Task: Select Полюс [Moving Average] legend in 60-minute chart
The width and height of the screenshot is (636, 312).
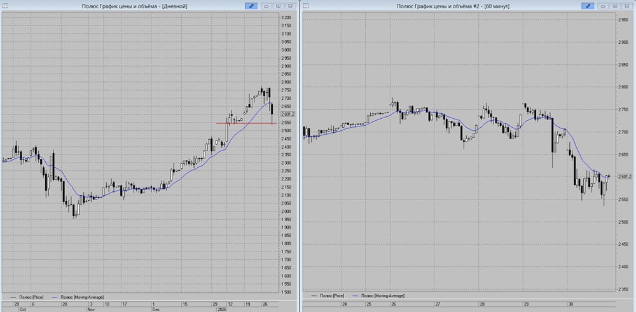Action: 379,295
